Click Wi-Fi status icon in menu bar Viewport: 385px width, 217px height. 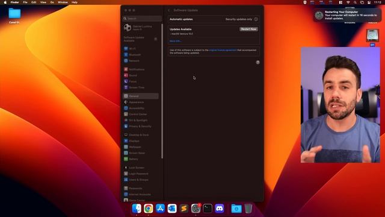[x=348, y=2]
